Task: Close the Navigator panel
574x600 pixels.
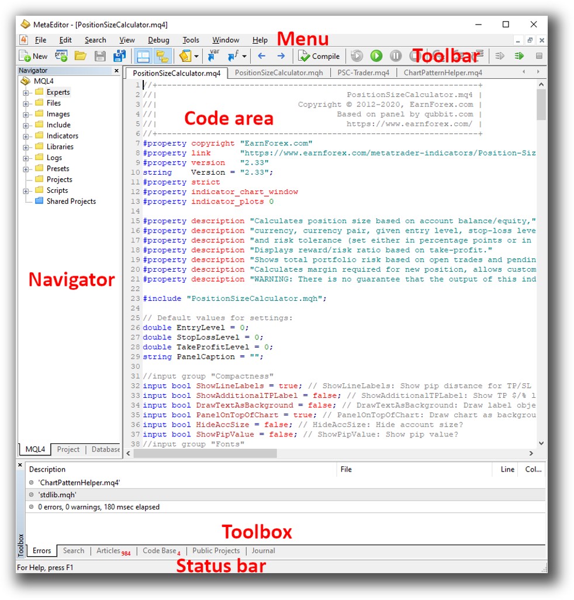Action: tap(116, 71)
